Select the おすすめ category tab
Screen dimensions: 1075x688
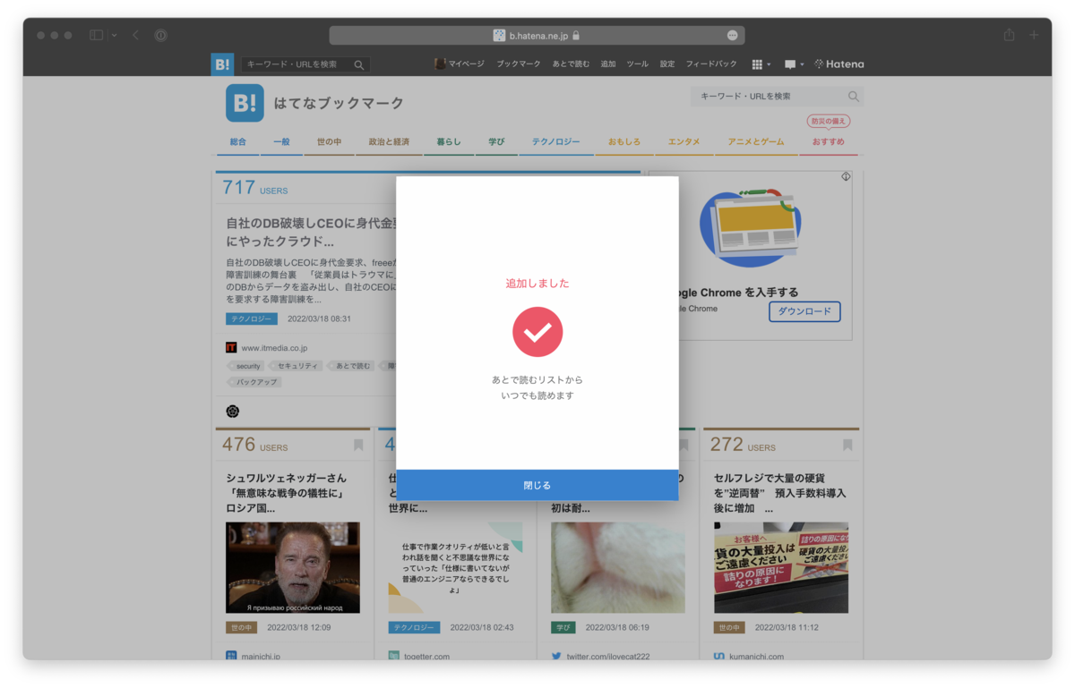(829, 141)
